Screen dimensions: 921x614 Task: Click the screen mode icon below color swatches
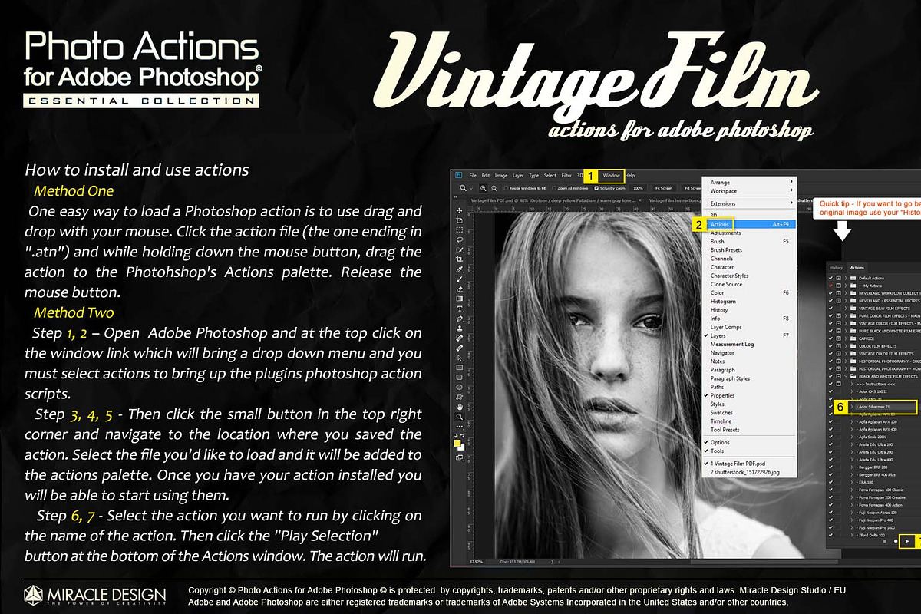pyautogui.click(x=459, y=457)
